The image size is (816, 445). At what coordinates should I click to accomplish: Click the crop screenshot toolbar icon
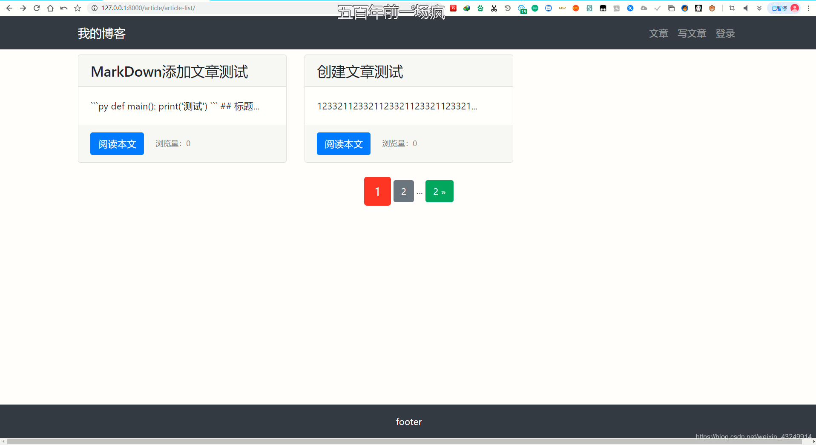click(732, 8)
